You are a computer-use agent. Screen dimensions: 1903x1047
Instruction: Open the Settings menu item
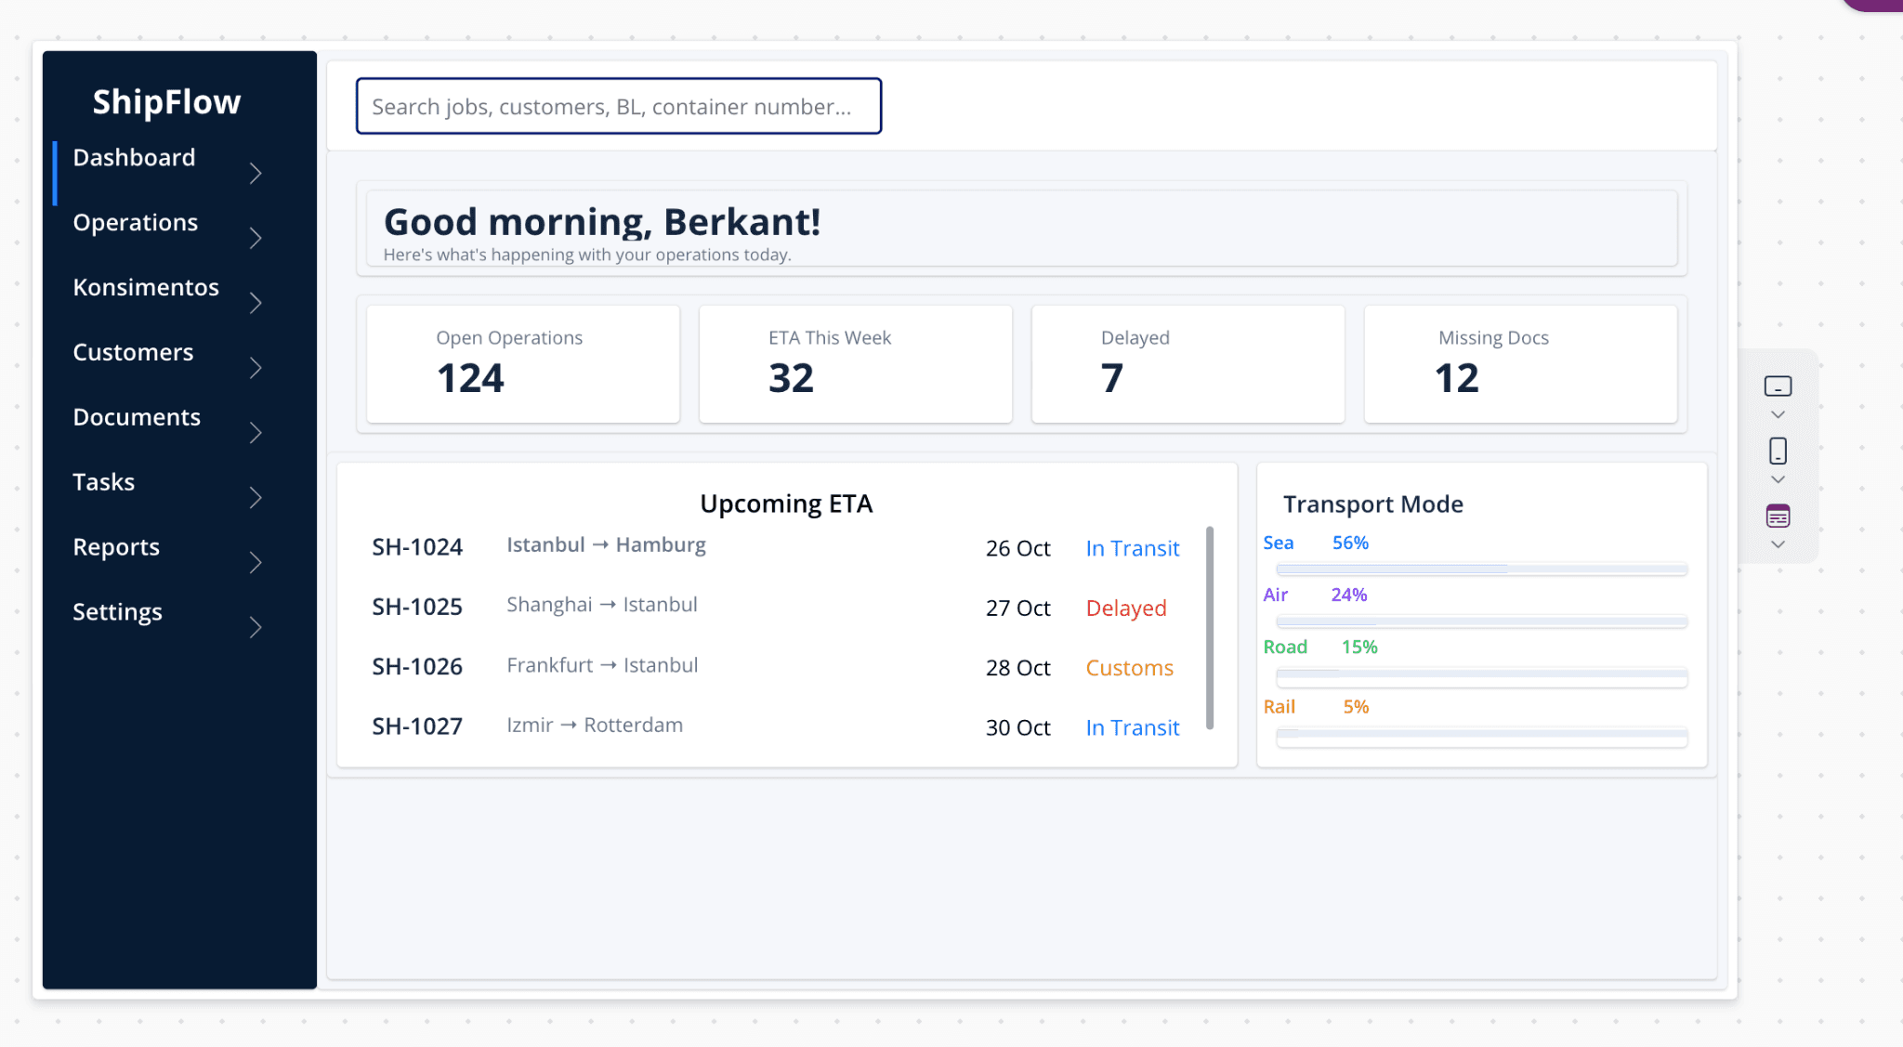[117, 612]
